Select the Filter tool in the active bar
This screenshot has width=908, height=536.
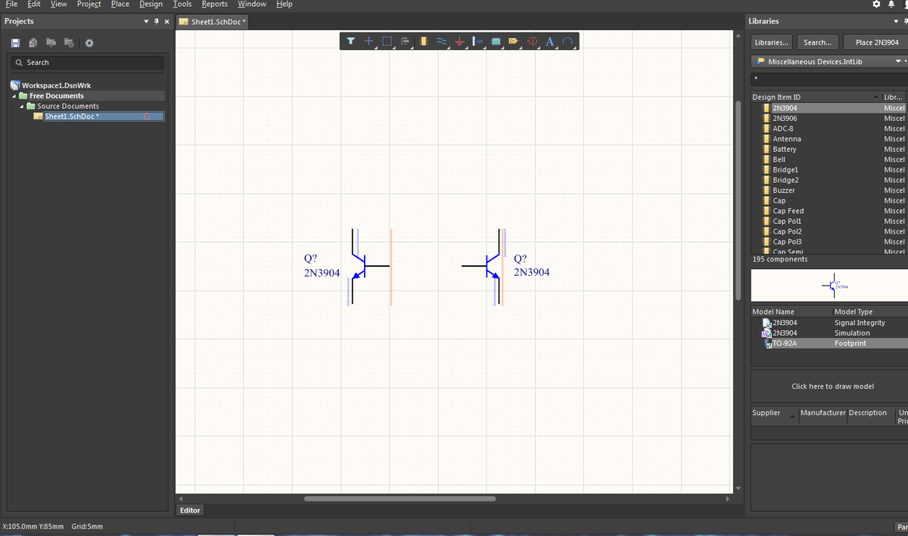351,41
